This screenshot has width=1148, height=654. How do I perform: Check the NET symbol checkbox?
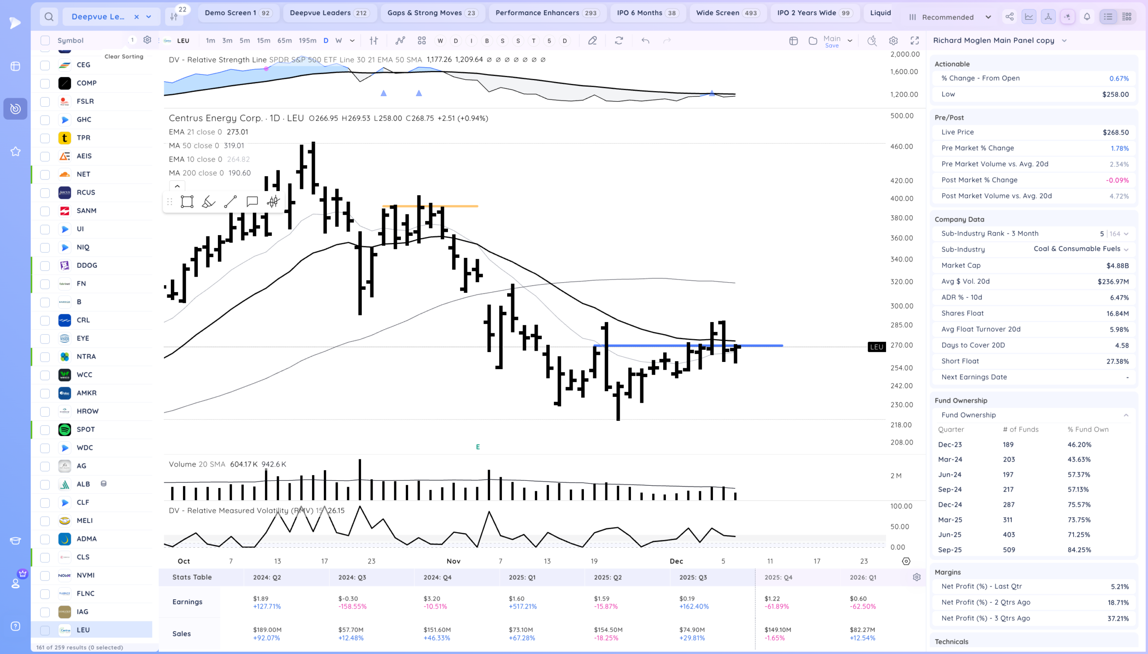45,174
